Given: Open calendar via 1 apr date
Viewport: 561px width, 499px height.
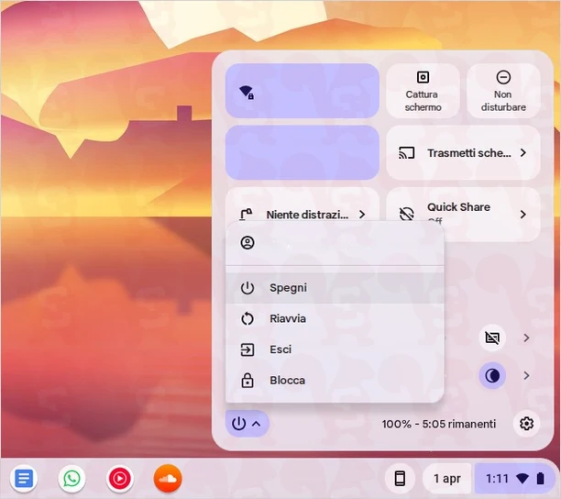Looking at the screenshot, I should pos(446,478).
